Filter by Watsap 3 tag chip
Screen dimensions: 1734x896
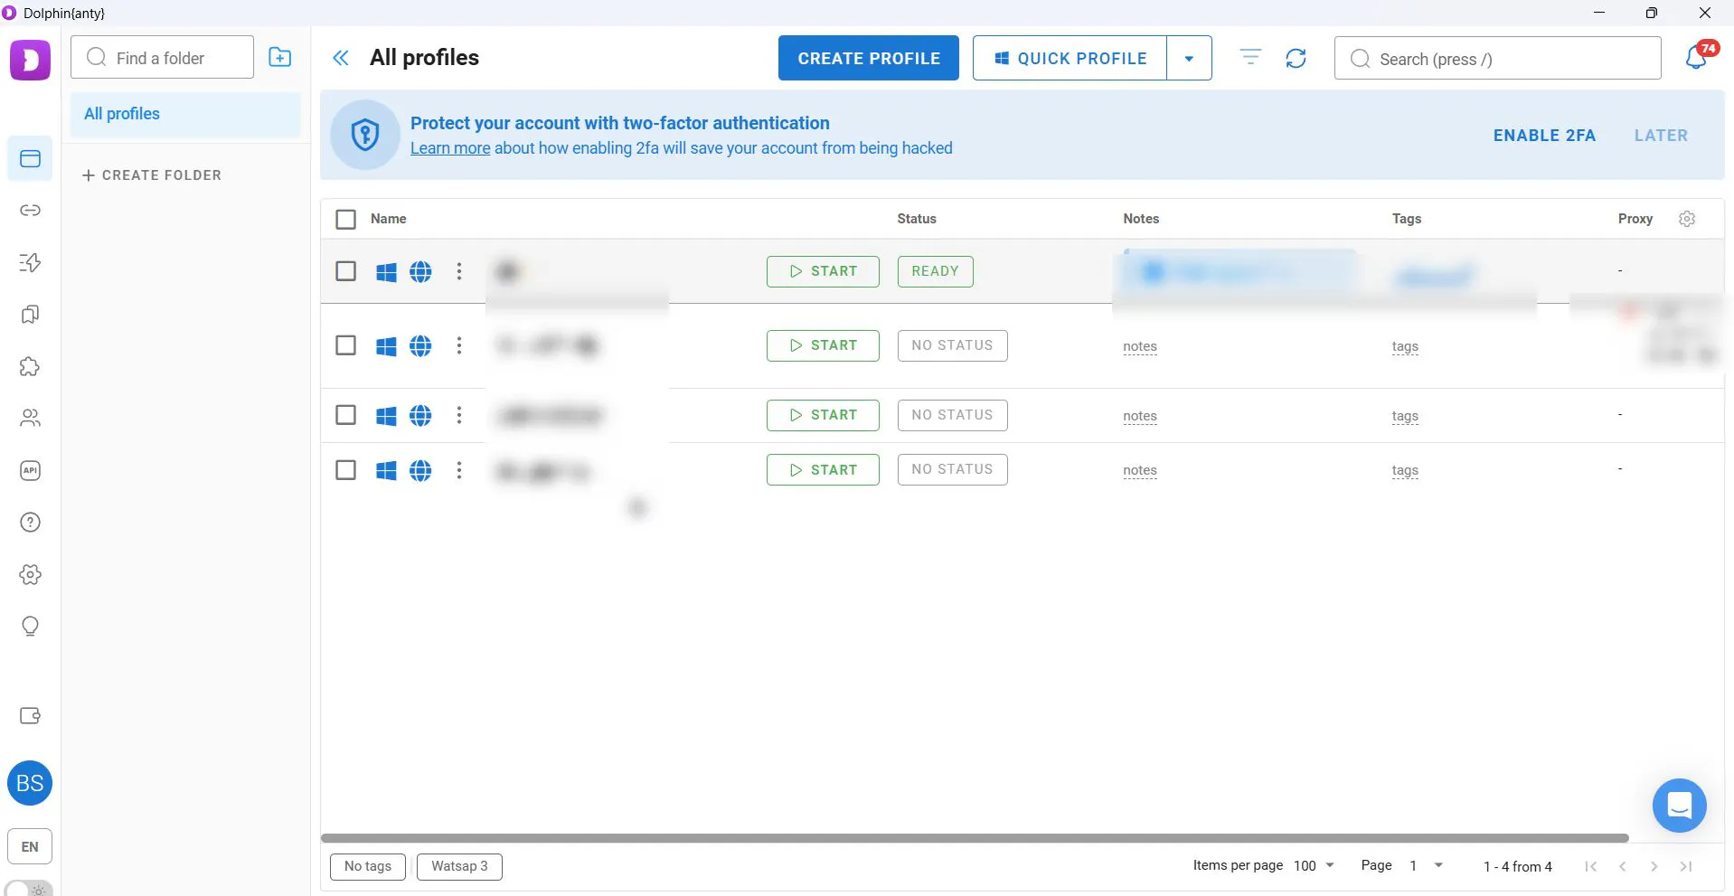(459, 866)
